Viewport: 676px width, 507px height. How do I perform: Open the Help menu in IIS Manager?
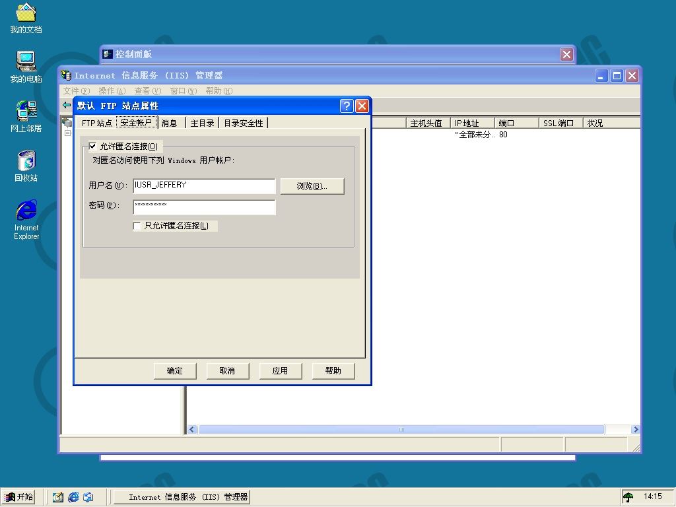219,91
